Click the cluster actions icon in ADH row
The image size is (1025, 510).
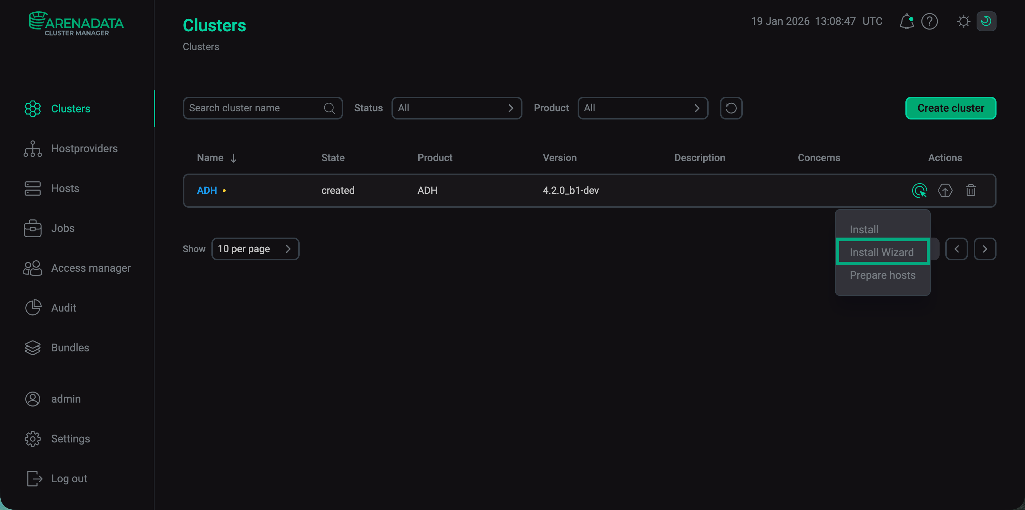click(919, 190)
